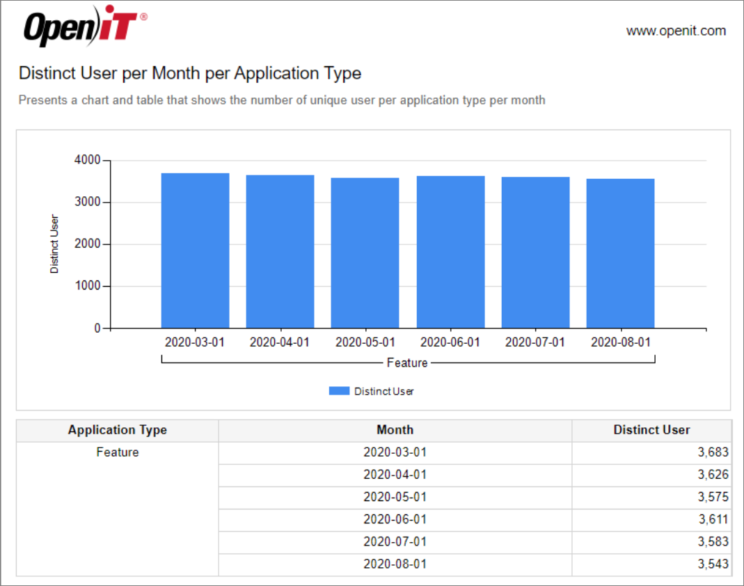Click the Distinct User column header

[x=651, y=430]
